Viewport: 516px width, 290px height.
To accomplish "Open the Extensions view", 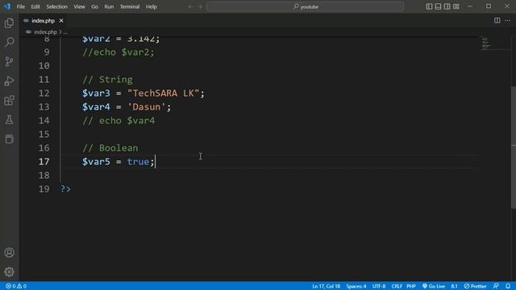I will point(9,100).
